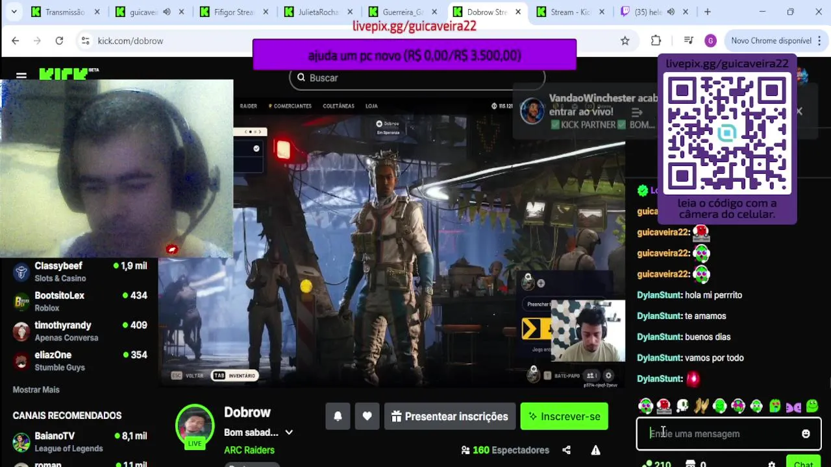Image resolution: width=831 pixels, height=467 pixels.
Task: Click the 160 Espectadores viewer count
Action: click(505, 450)
